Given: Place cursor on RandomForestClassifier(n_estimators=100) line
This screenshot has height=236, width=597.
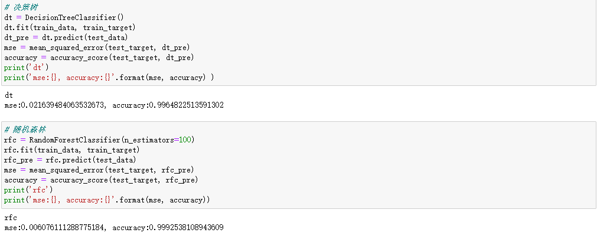Looking at the screenshot, I should (99, 139).
